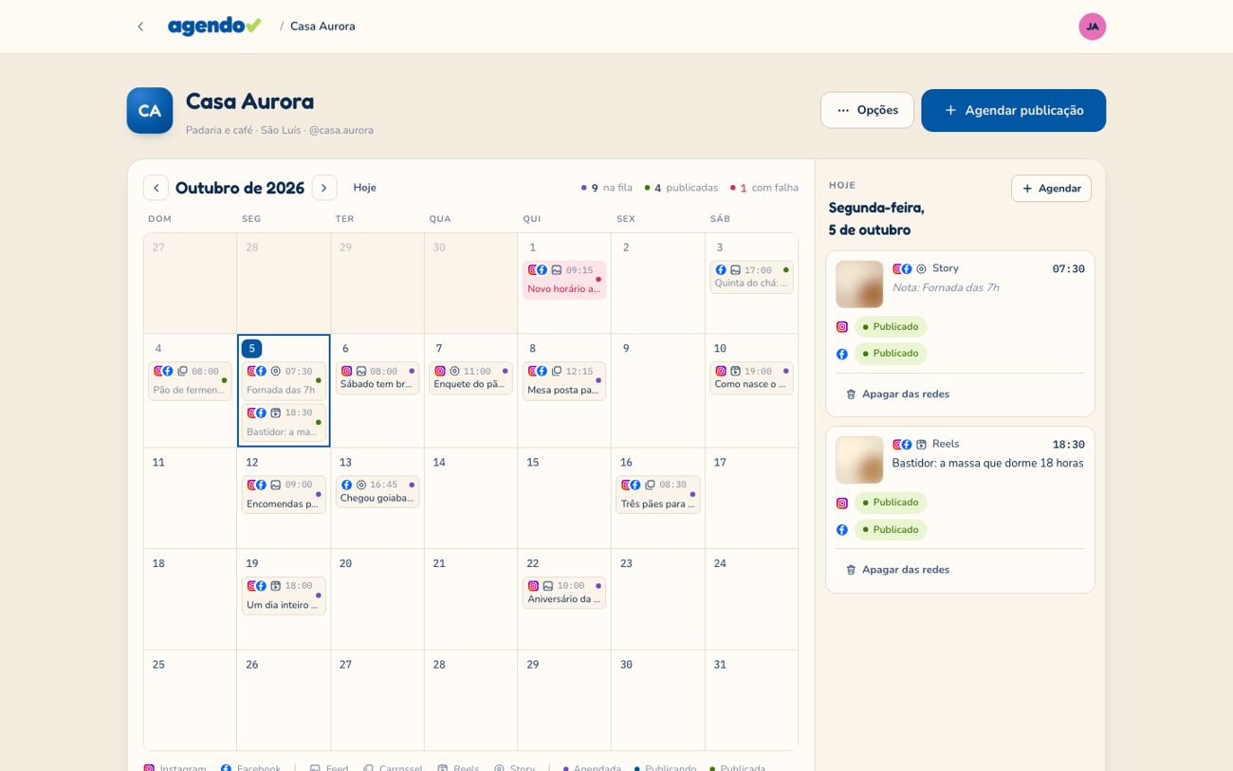Viewport: 1233px width, 771px height.
Task: Select day 26 in the calendar
Action: tap(284, 700)
